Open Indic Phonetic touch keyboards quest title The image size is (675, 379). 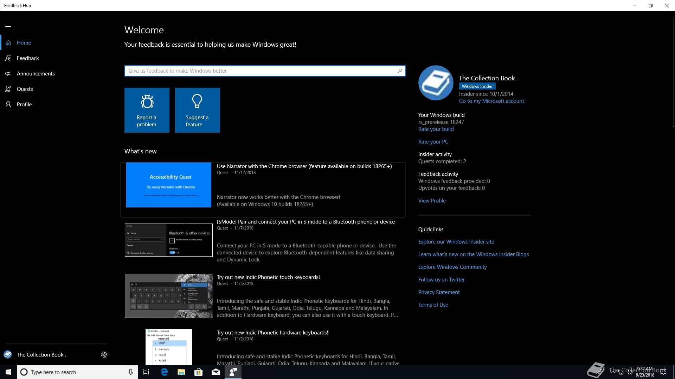[x=268, y=277]
